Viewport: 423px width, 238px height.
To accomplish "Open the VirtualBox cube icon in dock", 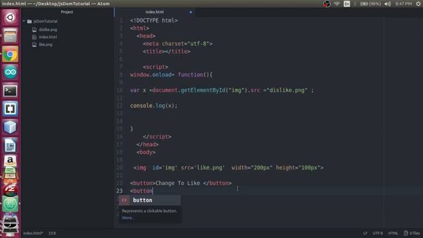I will tap(11, 127).
